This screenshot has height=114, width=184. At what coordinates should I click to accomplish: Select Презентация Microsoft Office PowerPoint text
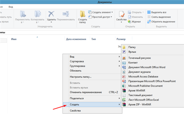click(152, 81)
